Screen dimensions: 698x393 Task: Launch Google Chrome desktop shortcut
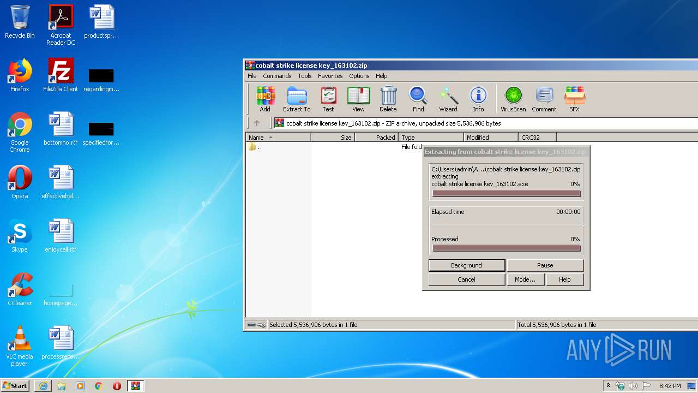(x=20, y=132)
